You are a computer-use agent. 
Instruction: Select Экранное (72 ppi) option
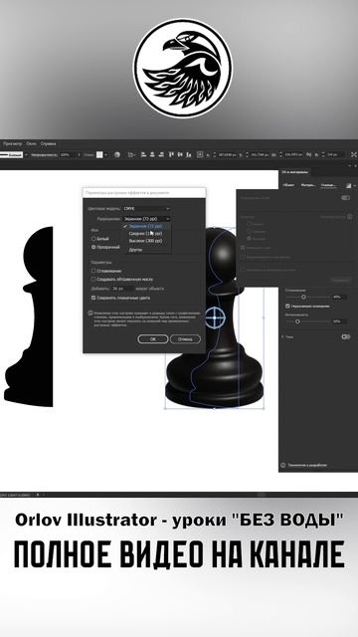pos(146,226)
